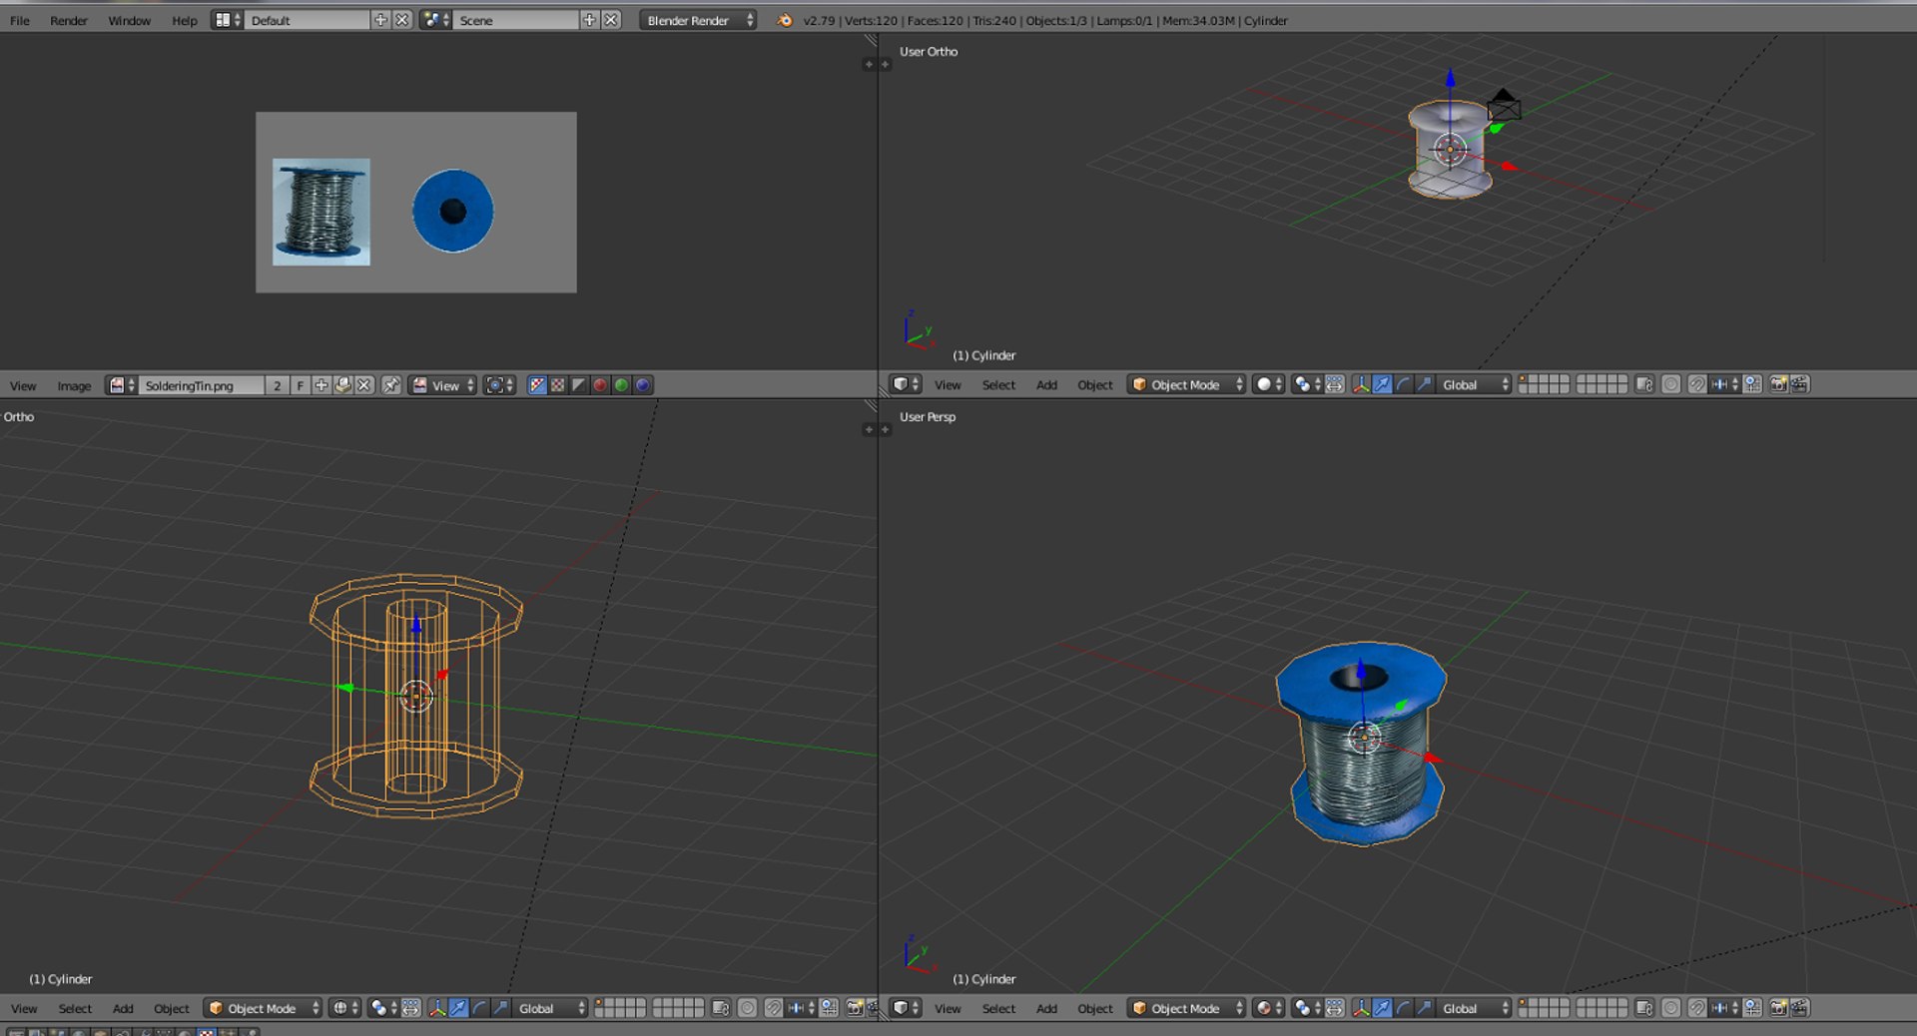Open the Window menu
This screenshot has width=1917, height=1036.
coord(129,20)
